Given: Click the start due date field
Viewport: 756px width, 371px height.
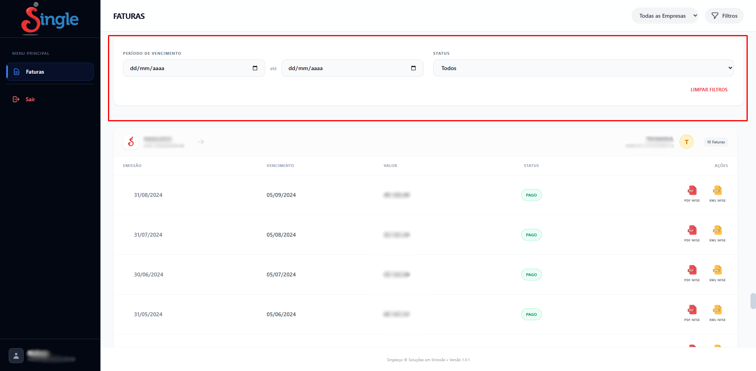Looking at the screenshot, I should 194,68.
